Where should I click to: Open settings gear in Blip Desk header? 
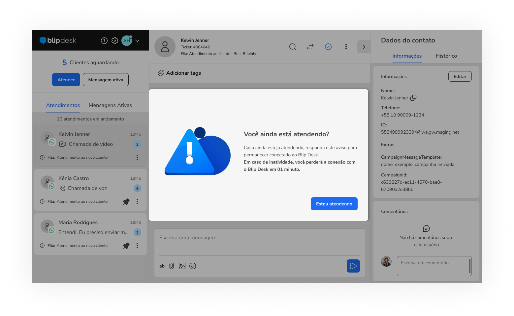tap(115, 41)
